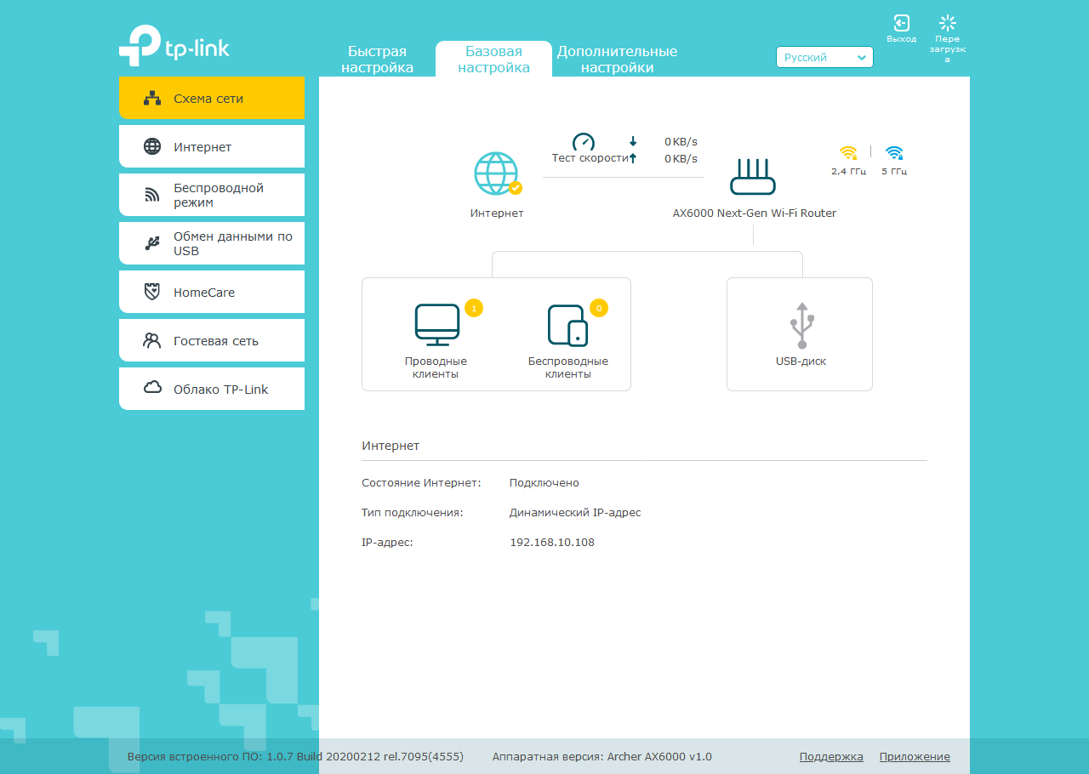Click the wireless mode sidebar icon
The image size is (1089, 774).
152,195
